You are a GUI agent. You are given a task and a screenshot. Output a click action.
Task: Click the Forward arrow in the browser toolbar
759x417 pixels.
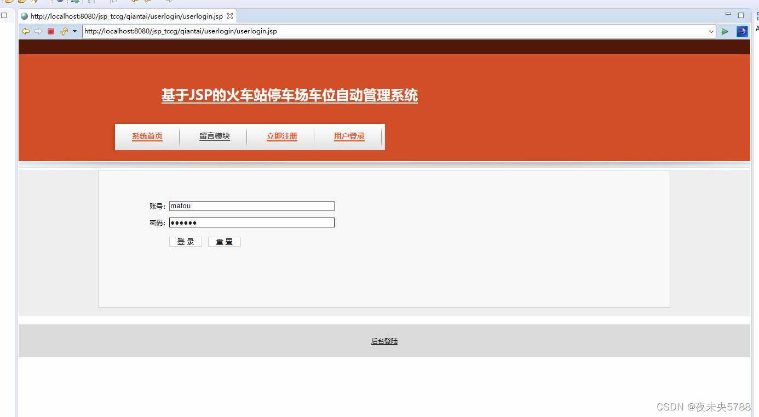(38, 31)
